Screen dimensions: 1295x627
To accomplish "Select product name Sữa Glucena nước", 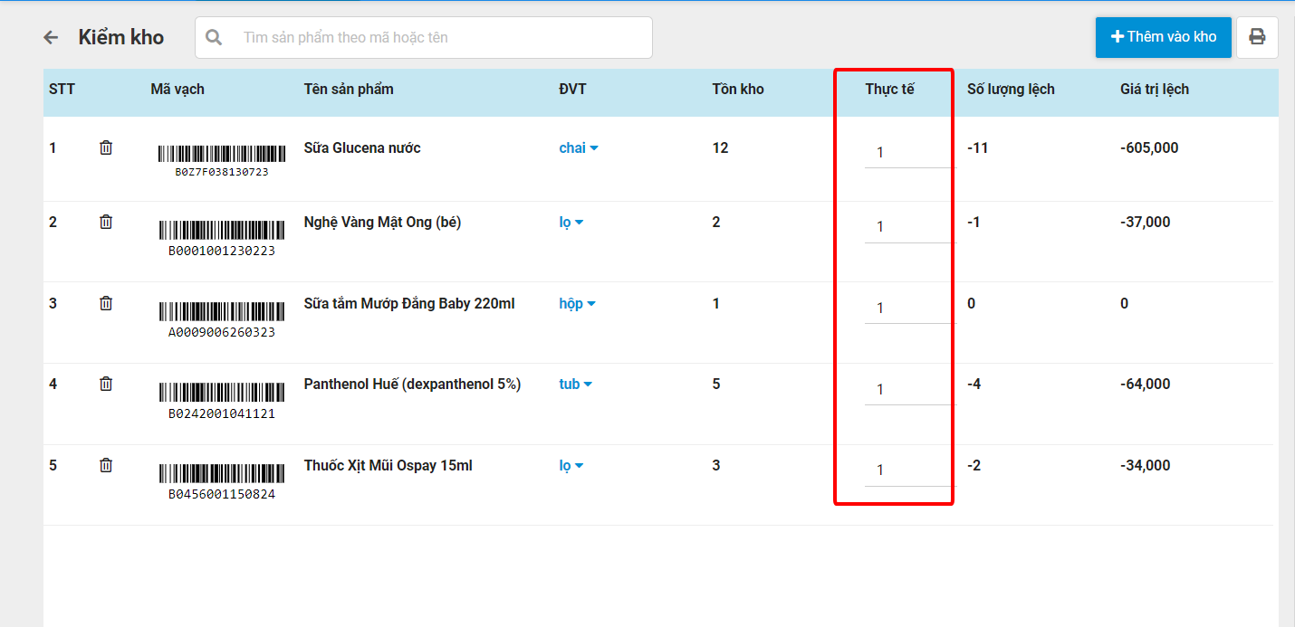I will pyautogui.click(x=362, y=147).
